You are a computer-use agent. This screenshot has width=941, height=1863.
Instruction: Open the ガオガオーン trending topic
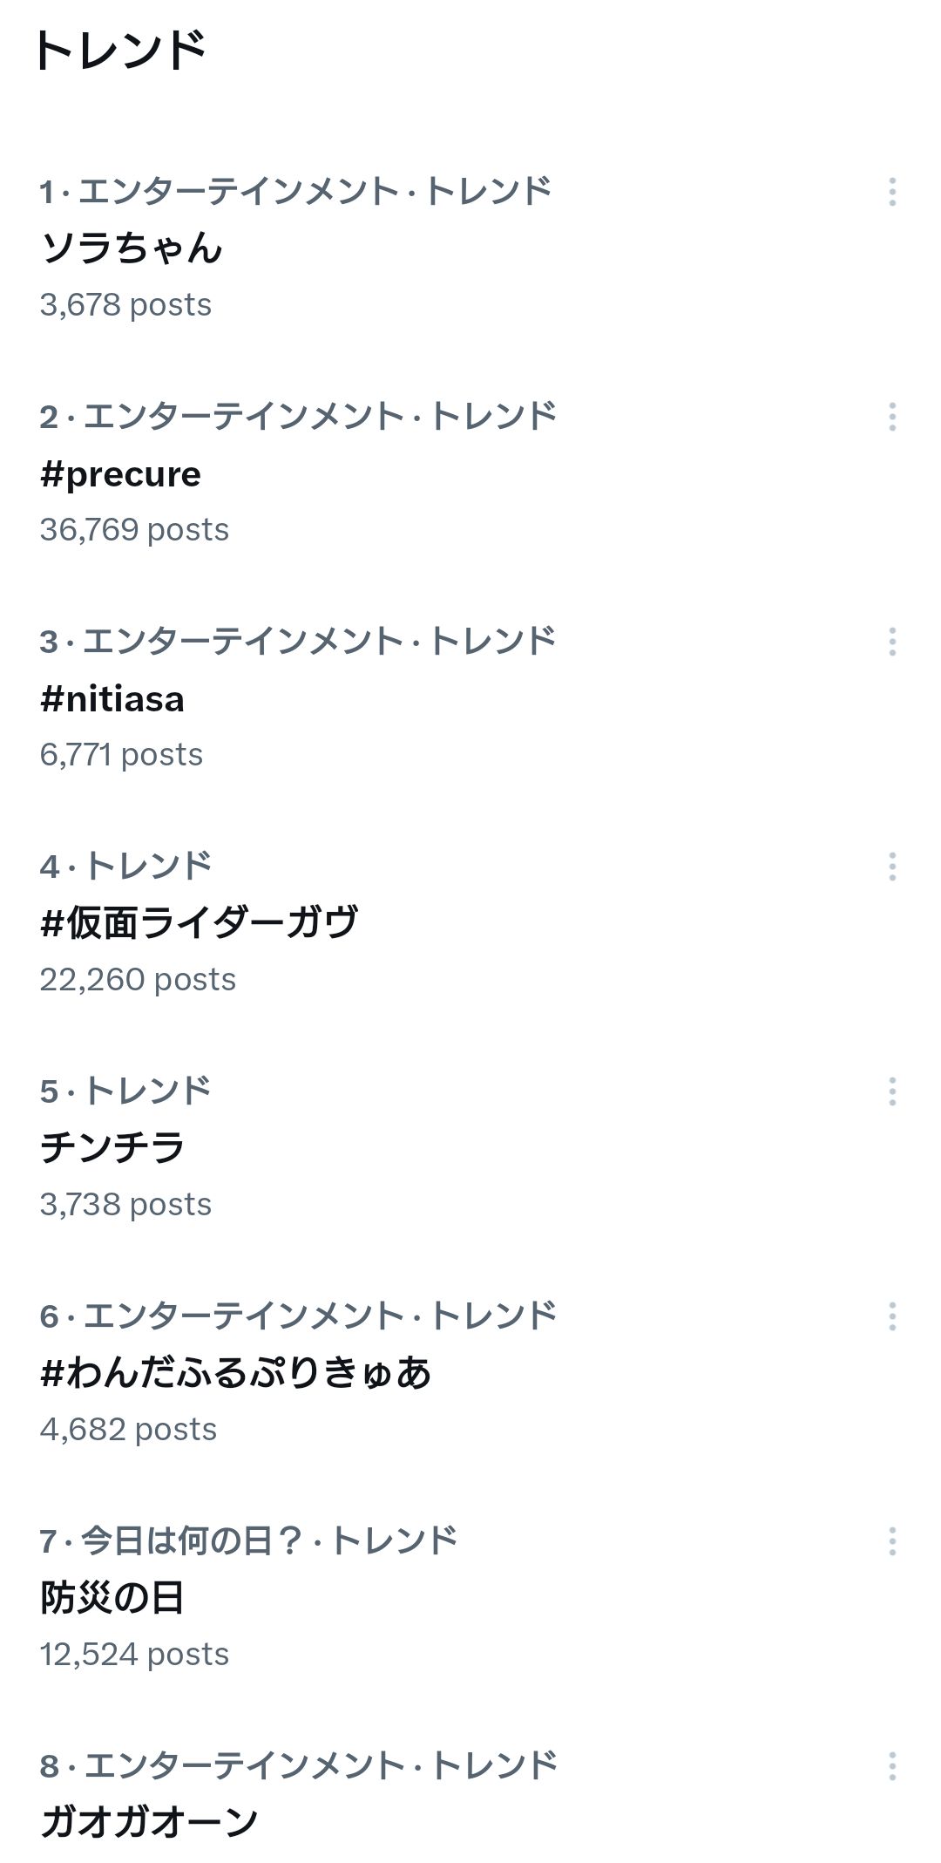pyautogui.click(x=149, y=1822)
